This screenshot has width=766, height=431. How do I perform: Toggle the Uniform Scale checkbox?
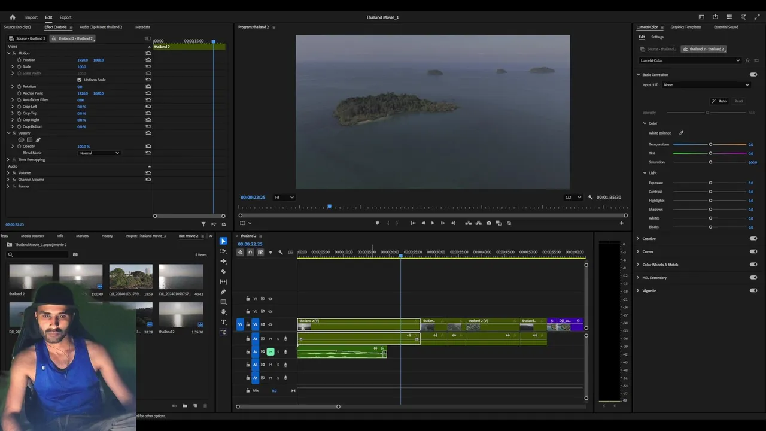(x=80, y=80)
